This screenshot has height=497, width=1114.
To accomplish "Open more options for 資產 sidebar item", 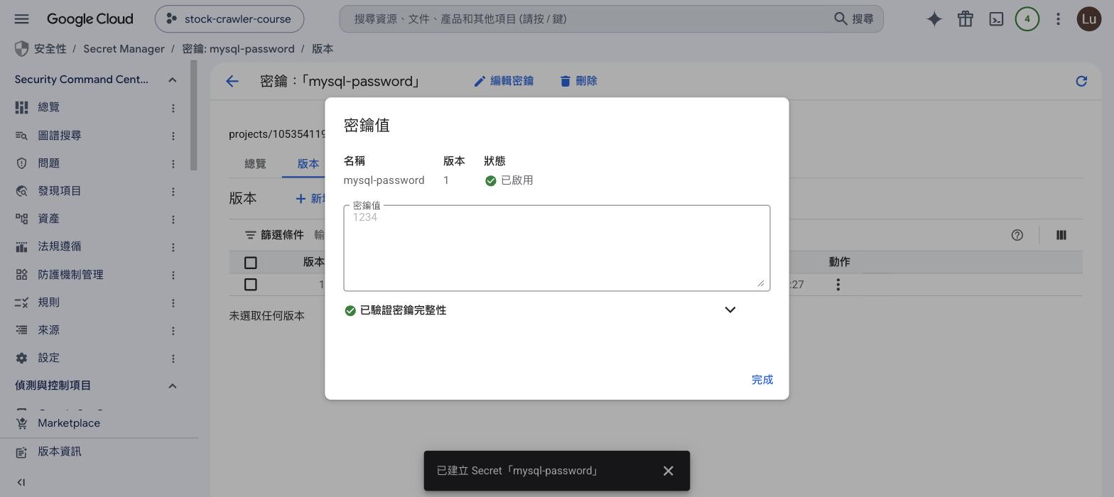I will point(173,219).
